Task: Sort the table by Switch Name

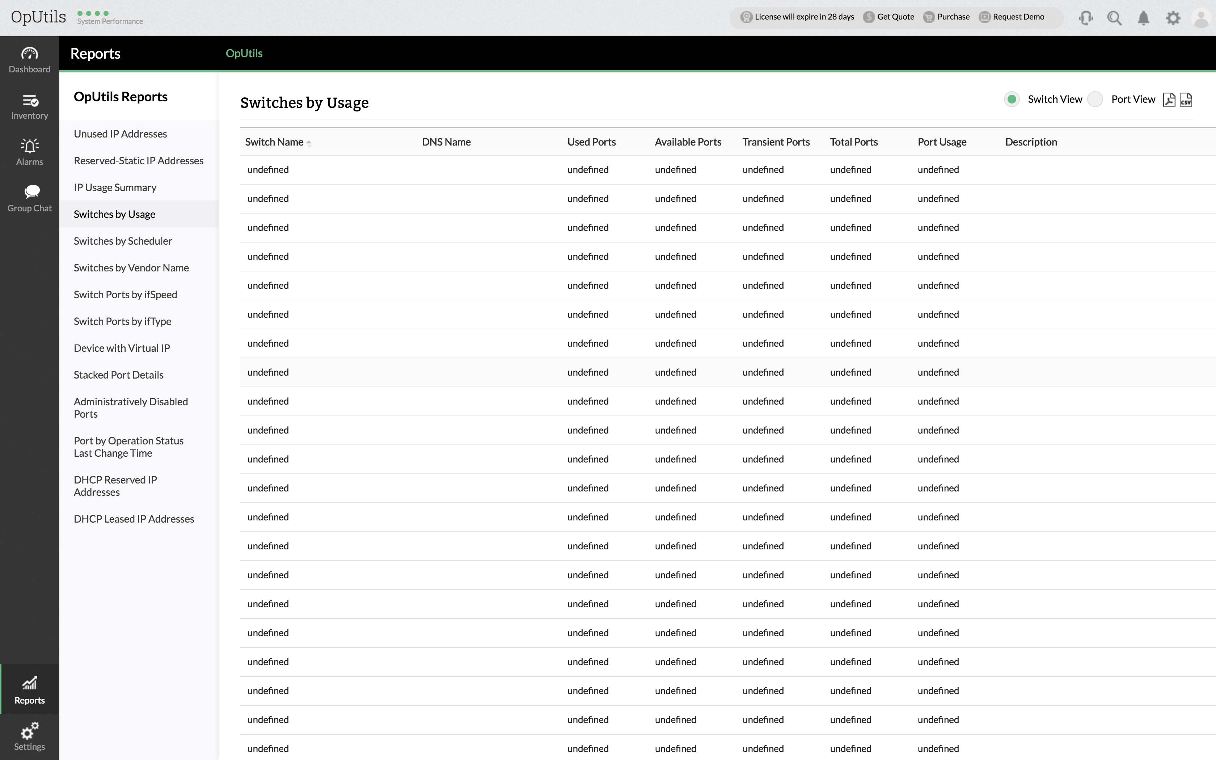Action: [x=274, y=142]
